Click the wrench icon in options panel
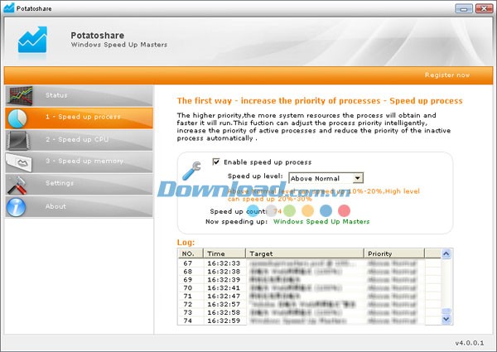Screen dimensions: 497x352 click(x=191, y=171)
